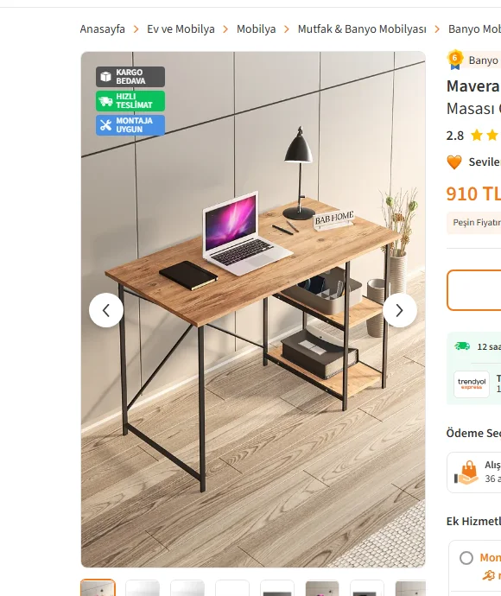This screenshot has width=501, height=596.
Task: Open the Mobilya breadcrumb
Action: point(256,29)
